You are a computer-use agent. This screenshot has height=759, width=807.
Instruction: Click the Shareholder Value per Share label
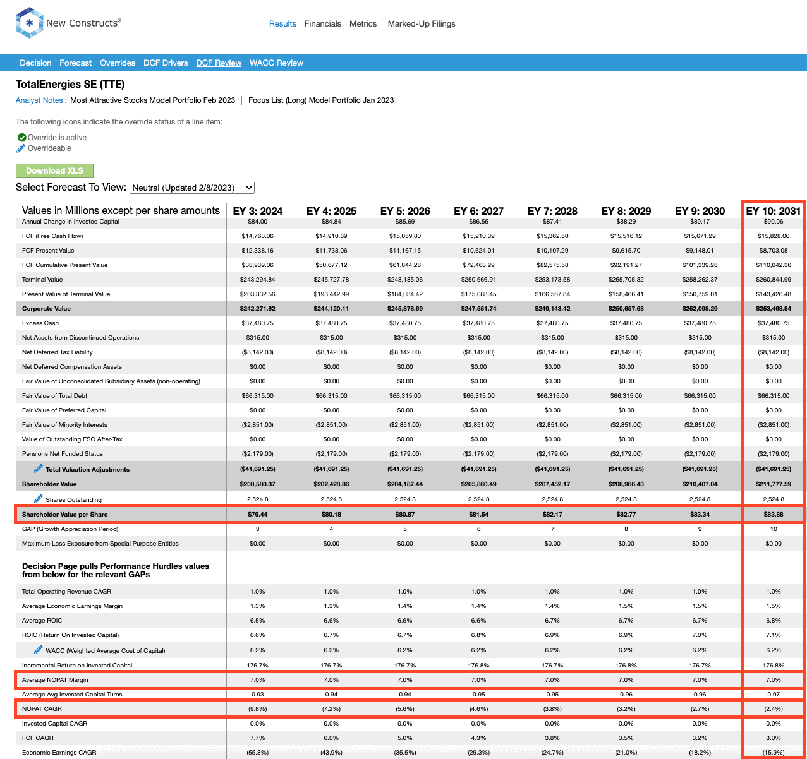[x=65, y=515]
